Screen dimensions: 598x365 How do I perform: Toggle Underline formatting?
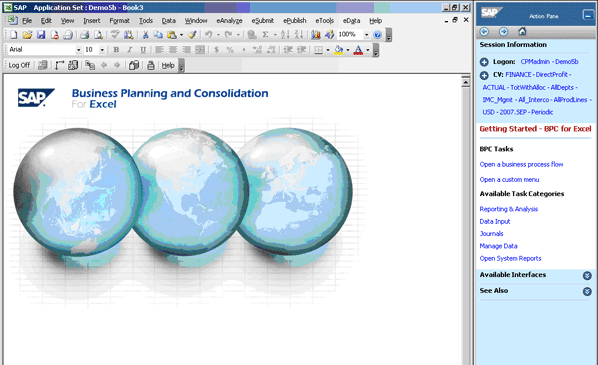point(143,50)
